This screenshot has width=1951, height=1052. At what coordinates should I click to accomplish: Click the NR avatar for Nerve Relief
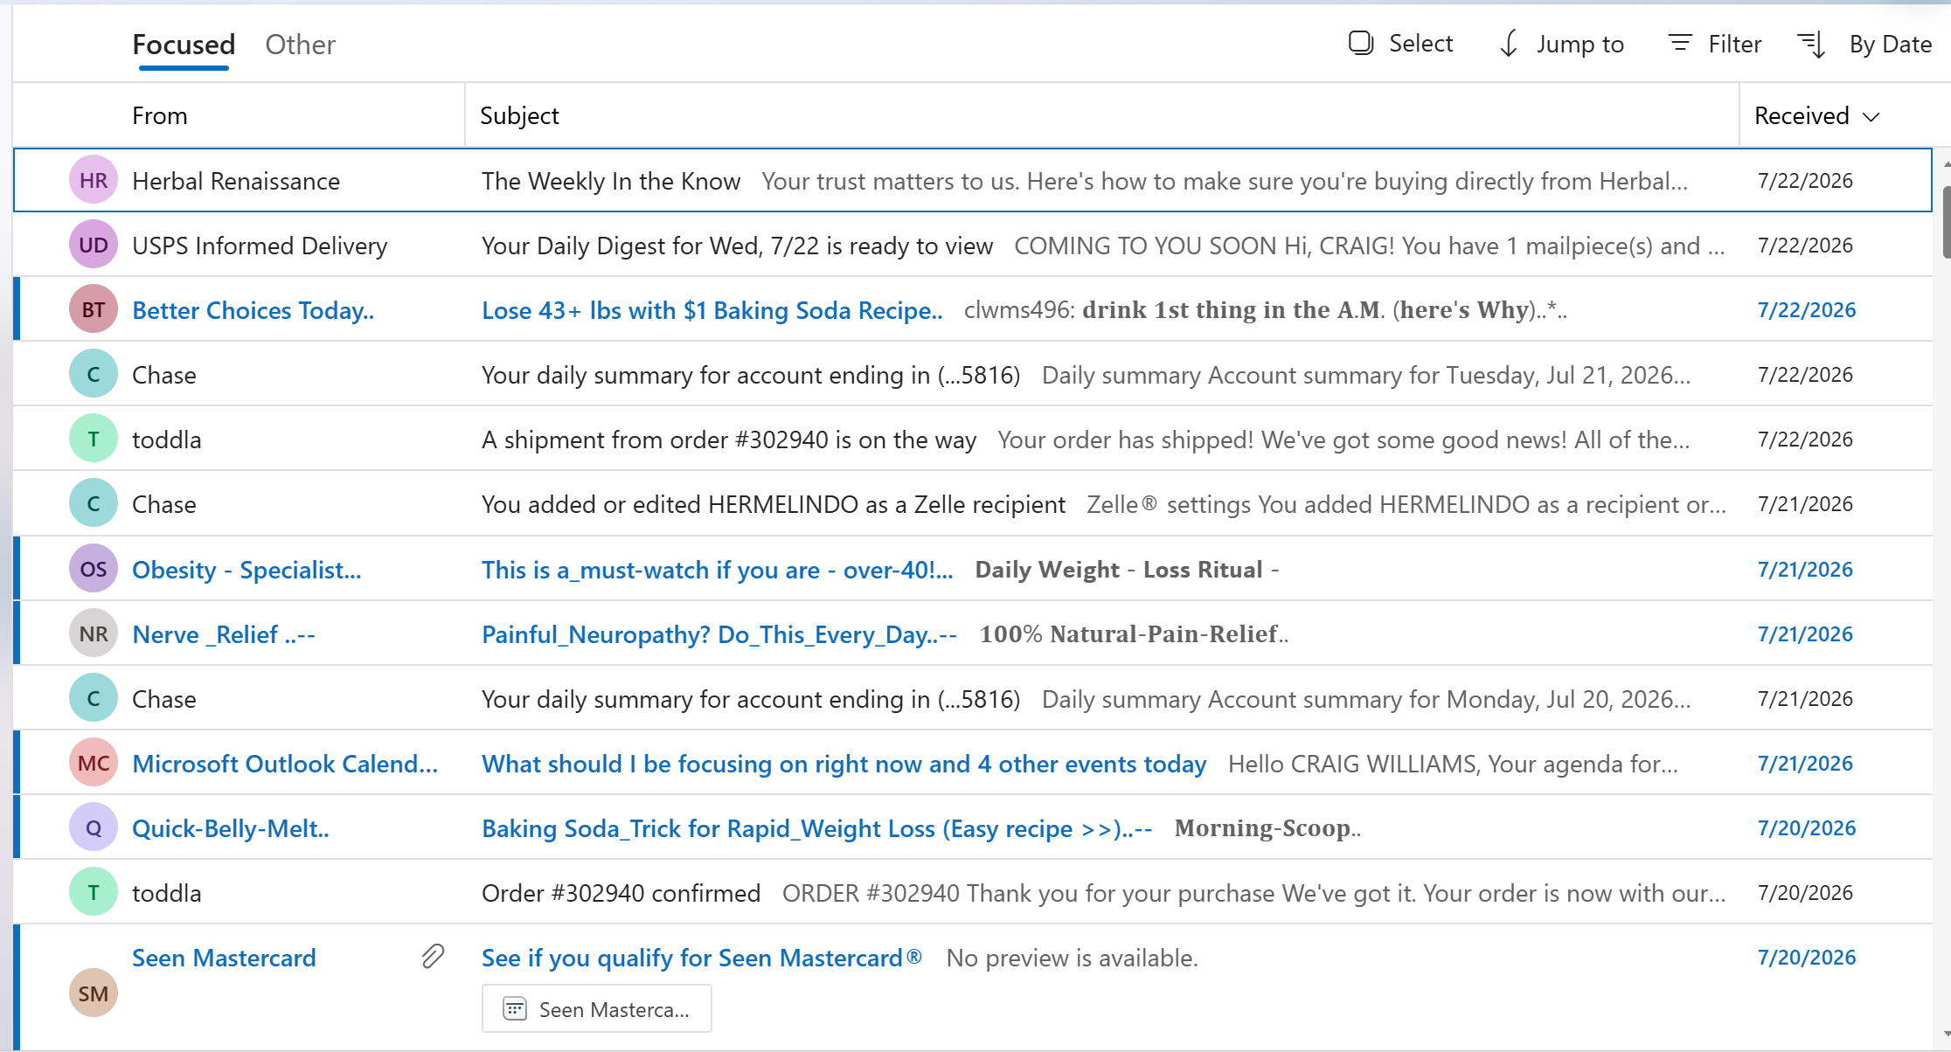(94, 633)
